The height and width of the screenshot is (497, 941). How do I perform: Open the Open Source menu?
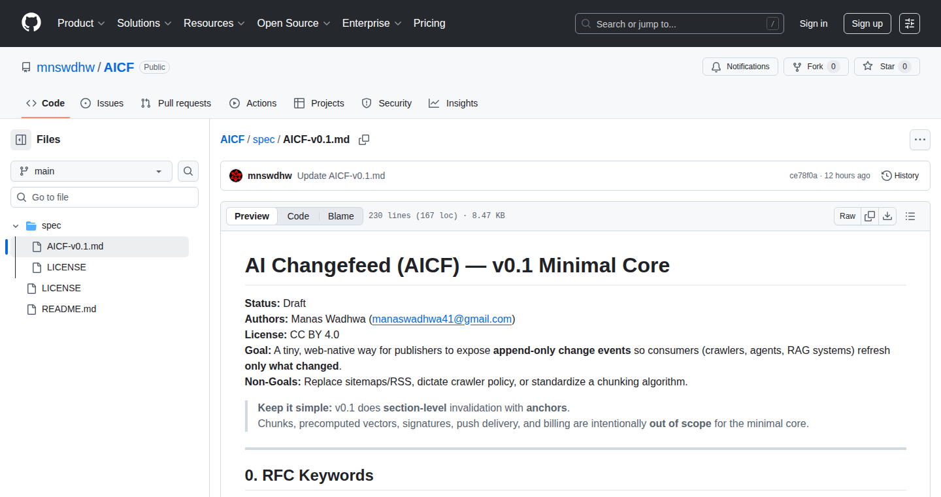click(293, 24)
